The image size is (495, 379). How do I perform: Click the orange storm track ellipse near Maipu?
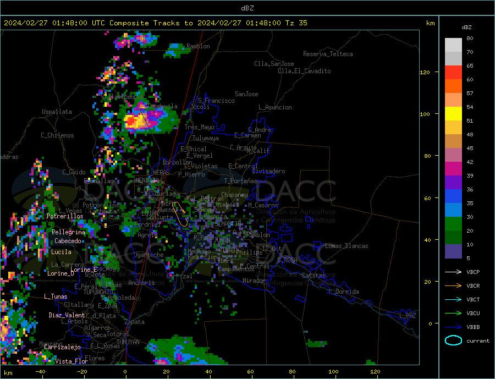[x=180, y=214]
